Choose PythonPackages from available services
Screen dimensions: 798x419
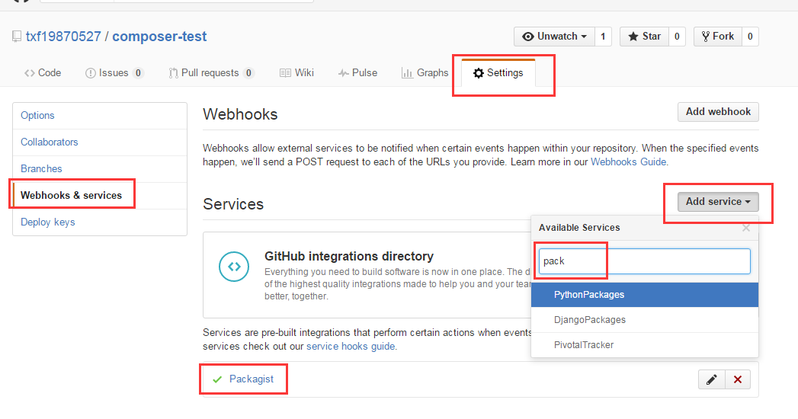point(645,295)
